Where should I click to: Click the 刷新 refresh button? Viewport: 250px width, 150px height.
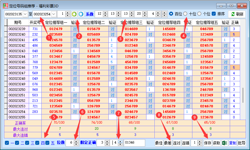point(237,14)
